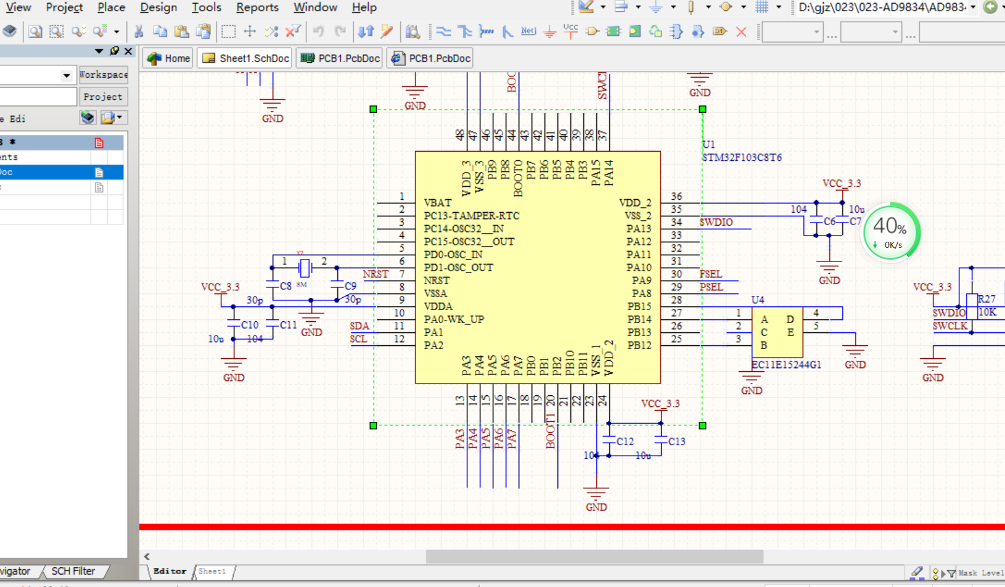Switch to the SCH Filter panel tab
This screenshot has width=1005, height=587.
click(x=73, y=571)
